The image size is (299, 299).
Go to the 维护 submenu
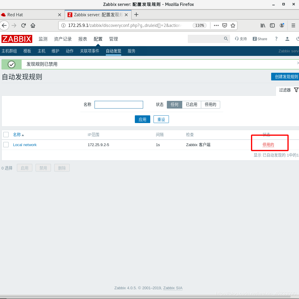(x=55, y=51)
